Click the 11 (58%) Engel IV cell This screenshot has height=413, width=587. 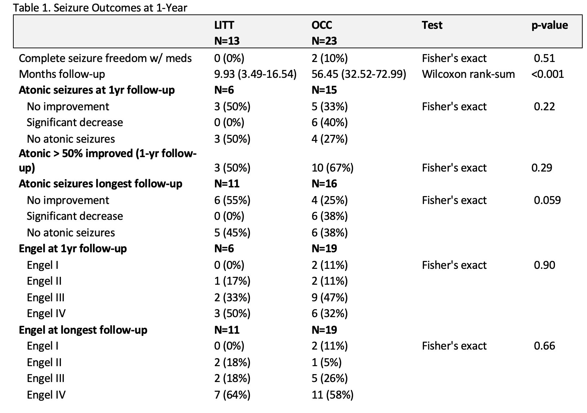click(332, 395)
